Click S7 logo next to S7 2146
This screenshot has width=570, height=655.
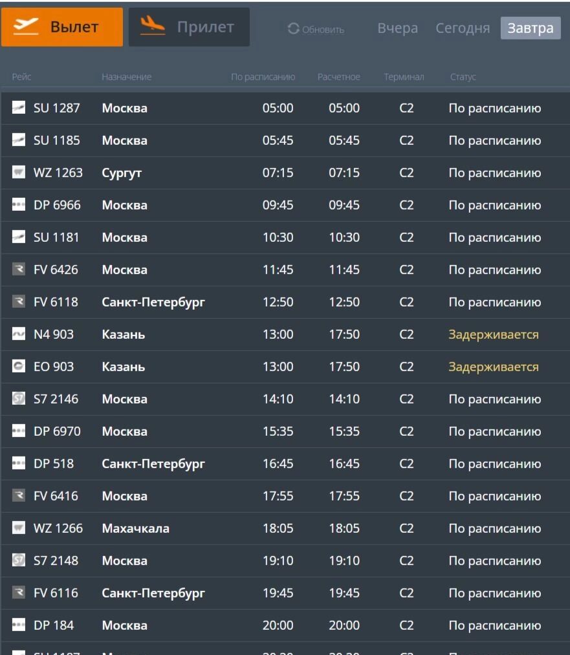[18, 399]
